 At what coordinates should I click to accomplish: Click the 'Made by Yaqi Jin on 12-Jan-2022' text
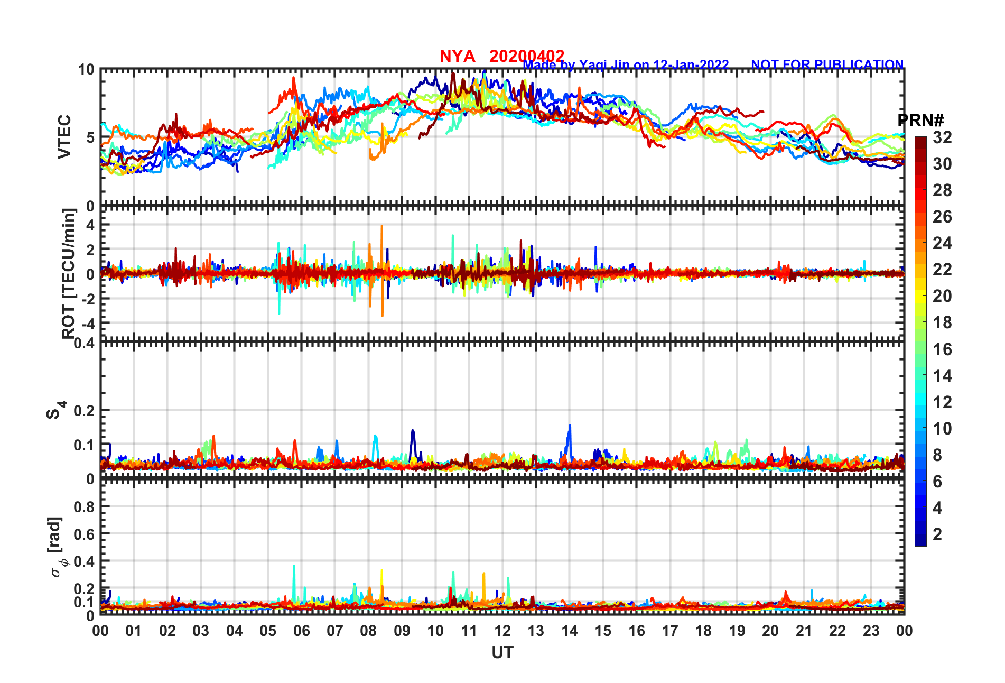[x=626, y=65]
